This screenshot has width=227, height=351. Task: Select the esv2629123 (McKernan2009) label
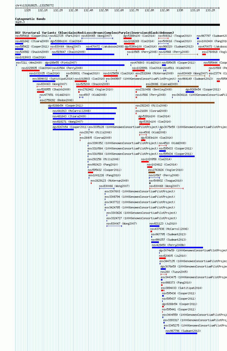point(110,181)
